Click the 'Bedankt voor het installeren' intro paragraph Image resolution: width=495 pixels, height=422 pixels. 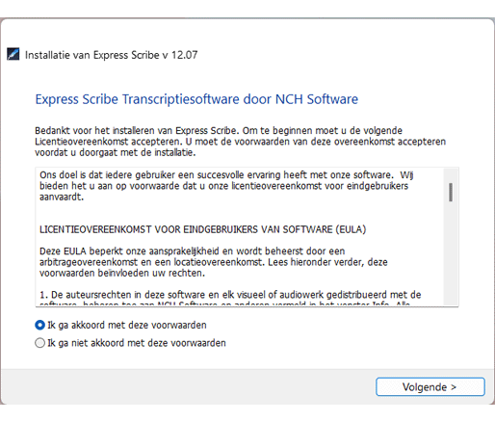[240, 142]
